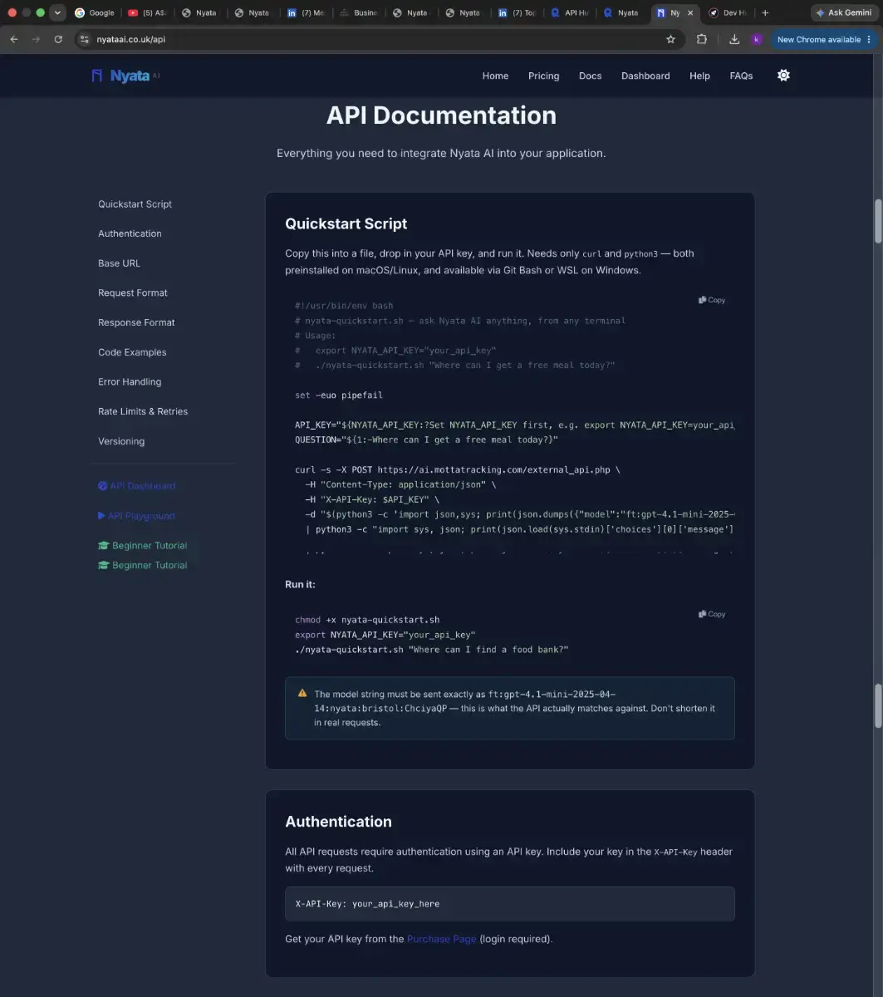Expand the tab search dropdown arrow
Screen dimensions: 883x997
[57, 12]
